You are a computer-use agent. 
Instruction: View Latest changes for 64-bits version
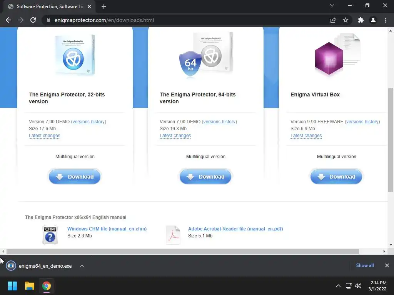coord(175,136)
